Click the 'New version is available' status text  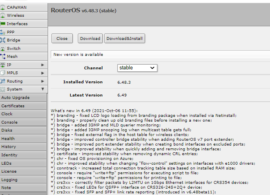(78, 55)
